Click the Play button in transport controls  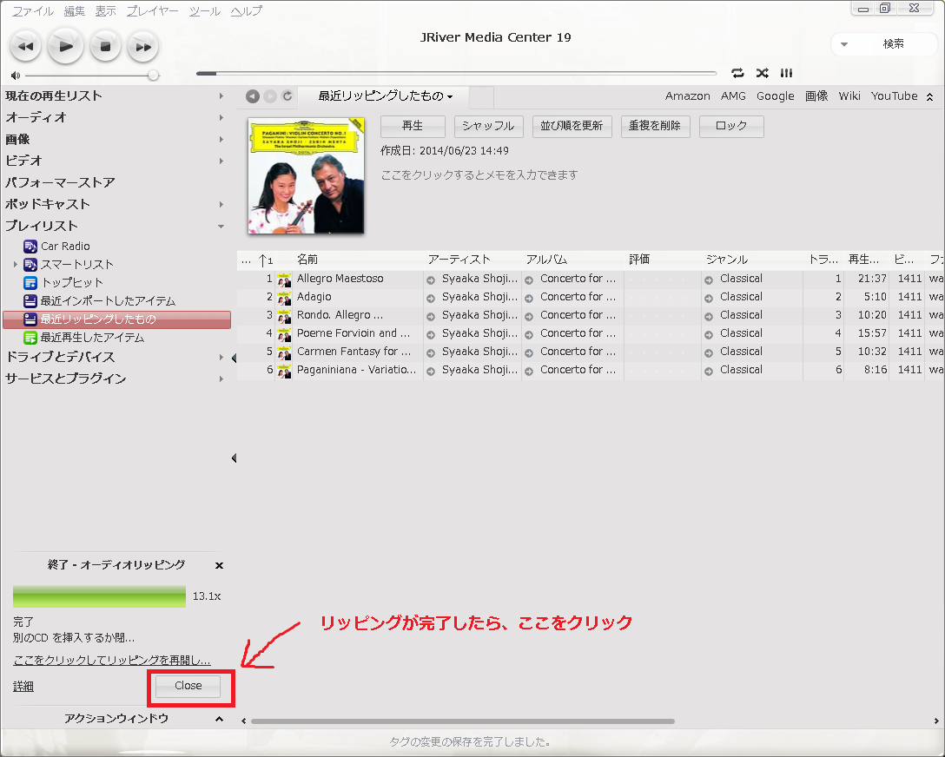coord(65,46)
